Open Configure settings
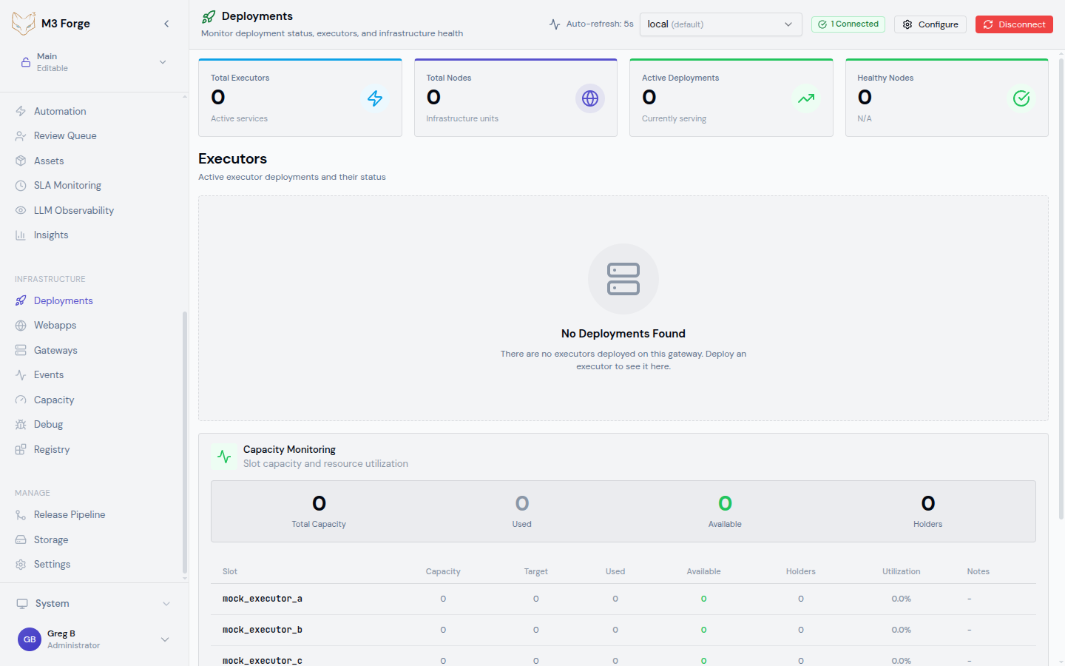The image size is (1065, 666). coord(930,24)
